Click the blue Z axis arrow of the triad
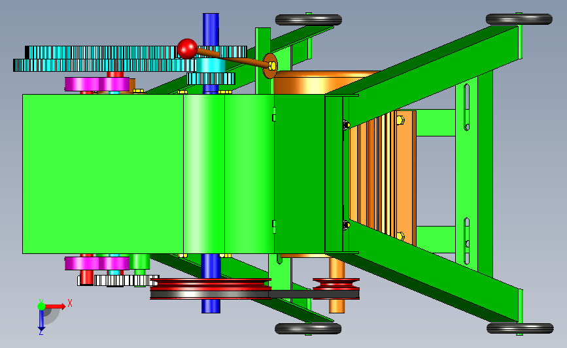The width and height of the screenshot is (567, 348). click(x=41, y=320)
